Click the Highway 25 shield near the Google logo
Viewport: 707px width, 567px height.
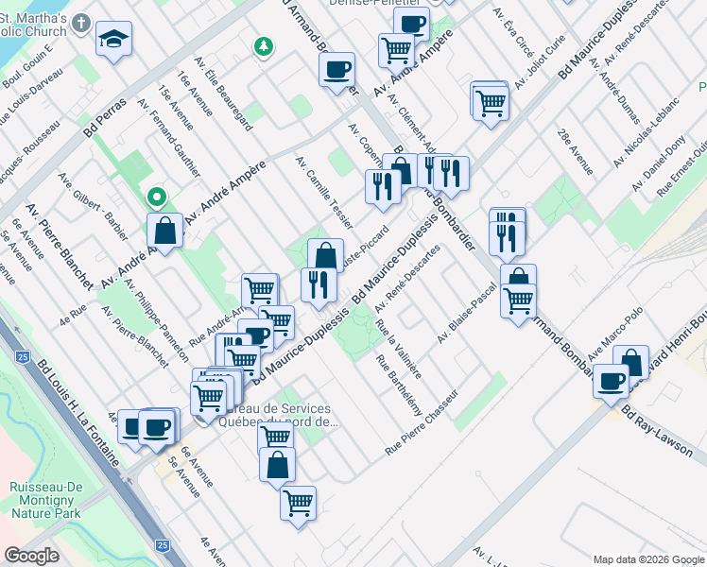tap(163, 545)
